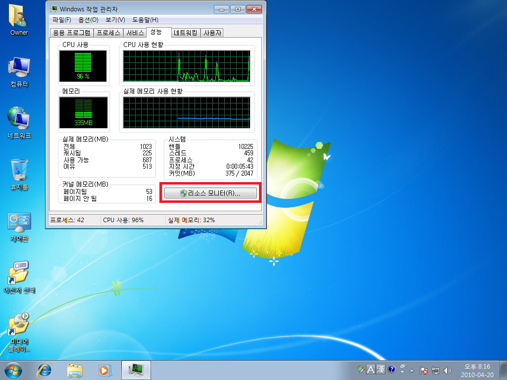This screenshot has width=507, height=380.
Task: Click the Show desktop strip
Action: coord(504,370)
